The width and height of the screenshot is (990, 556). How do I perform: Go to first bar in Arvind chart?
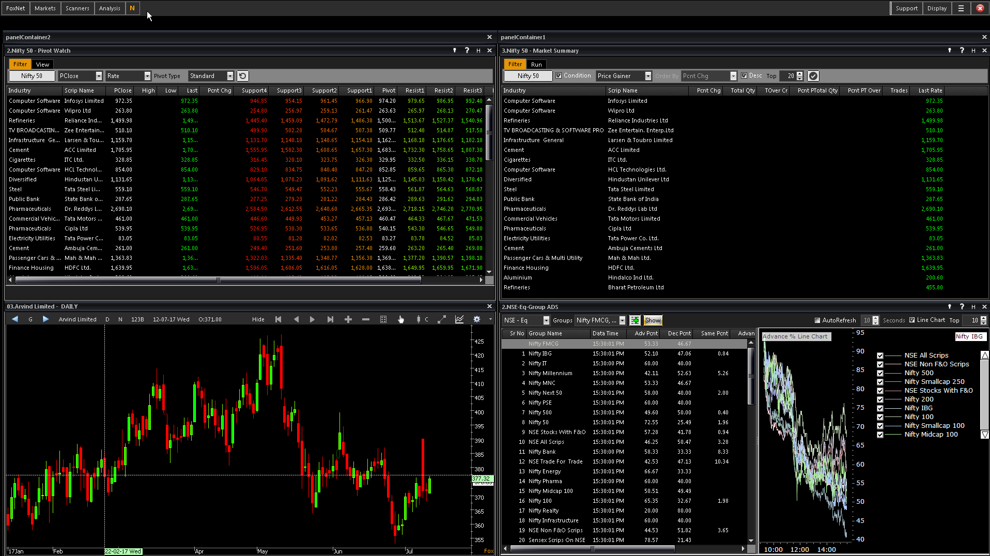pyautogui.click(x=279, y=319)
